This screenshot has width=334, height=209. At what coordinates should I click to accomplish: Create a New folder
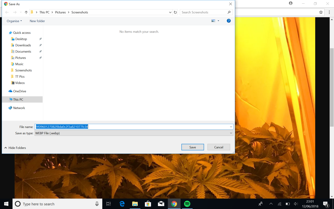(x=37, y=21)
